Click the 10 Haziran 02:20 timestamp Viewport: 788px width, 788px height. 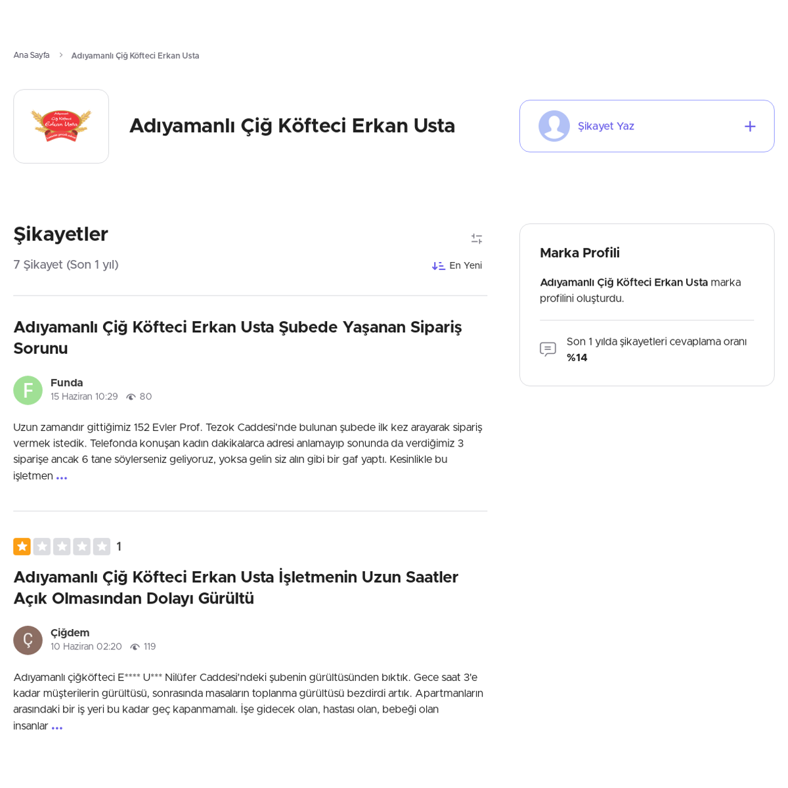[x=86, y=647]
